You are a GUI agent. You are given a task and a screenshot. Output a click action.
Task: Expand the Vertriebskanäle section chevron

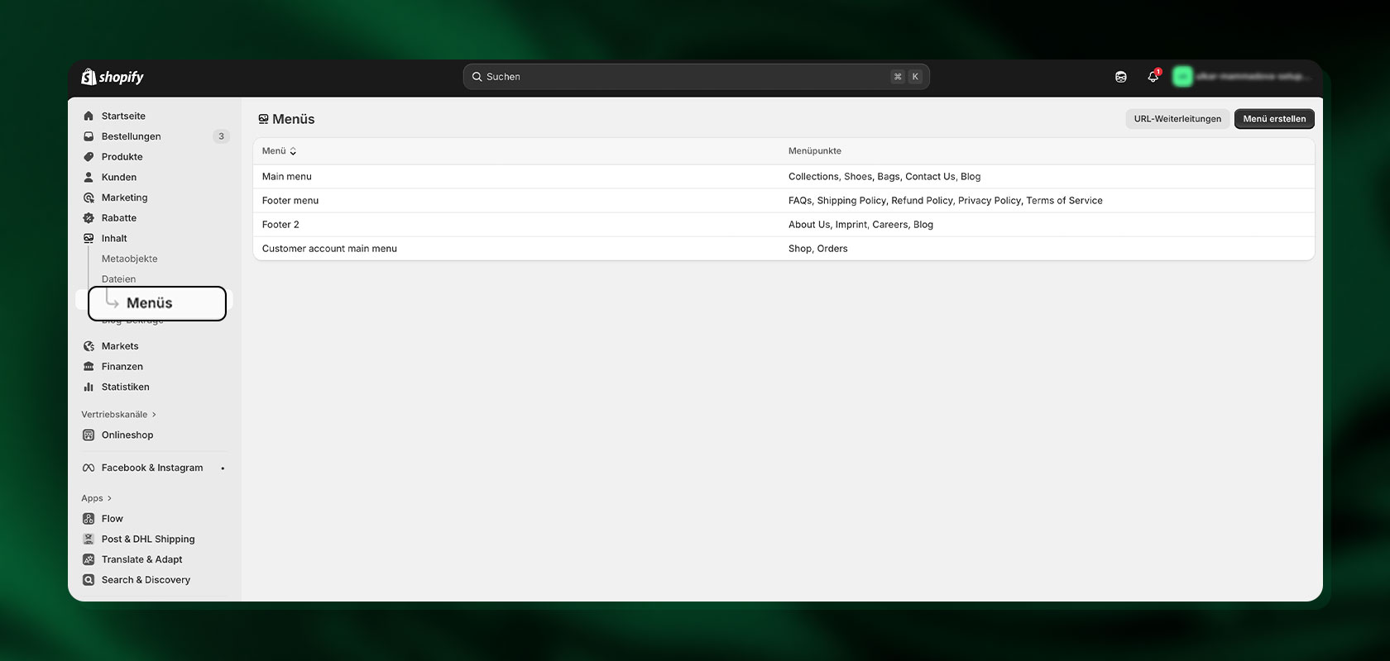tap(154, 415)
